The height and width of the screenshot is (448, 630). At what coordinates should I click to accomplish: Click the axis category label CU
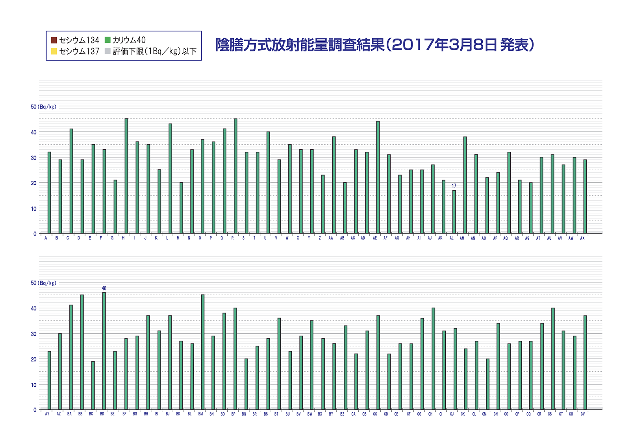coord(571,414)
